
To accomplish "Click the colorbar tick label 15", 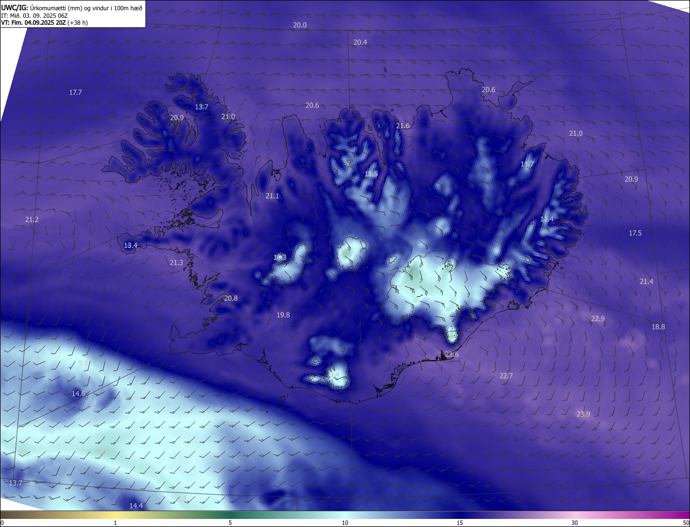I will coord(460,523).
